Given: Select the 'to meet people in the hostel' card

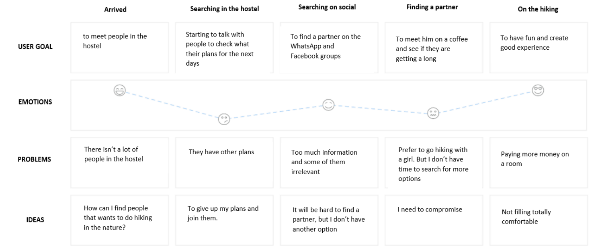Looking at the screenshot, I should (119, 48).
